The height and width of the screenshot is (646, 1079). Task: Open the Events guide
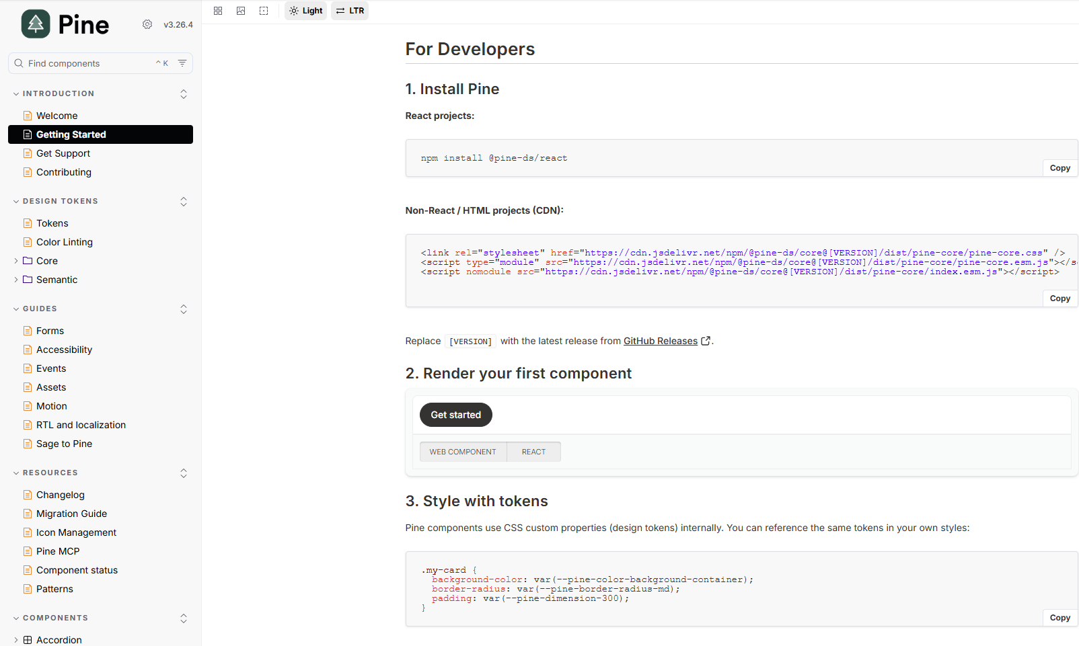(x=100, y=368)
